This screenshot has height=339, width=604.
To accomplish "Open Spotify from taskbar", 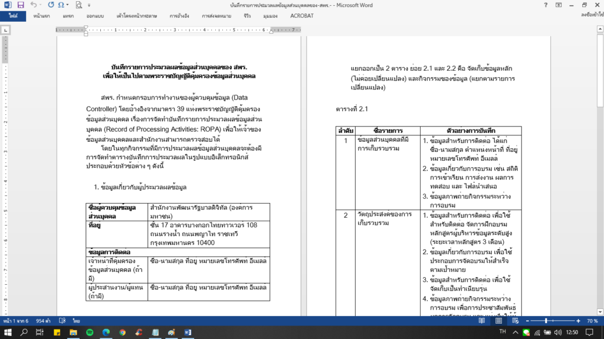I will tap(90, 333).
